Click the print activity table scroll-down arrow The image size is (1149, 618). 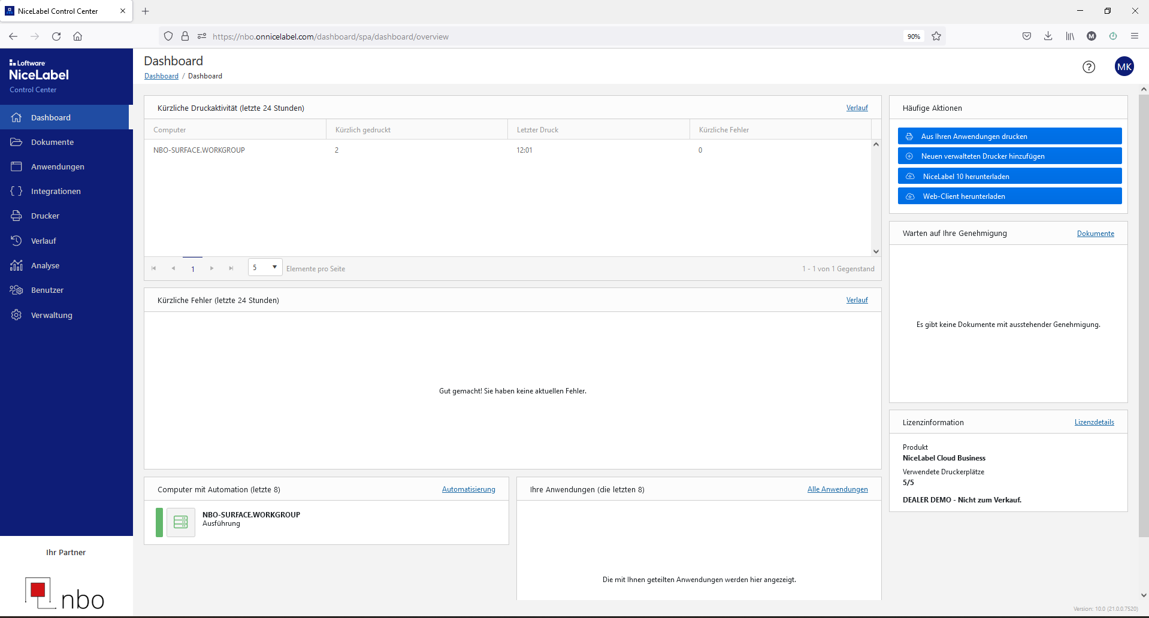(876, 252)
